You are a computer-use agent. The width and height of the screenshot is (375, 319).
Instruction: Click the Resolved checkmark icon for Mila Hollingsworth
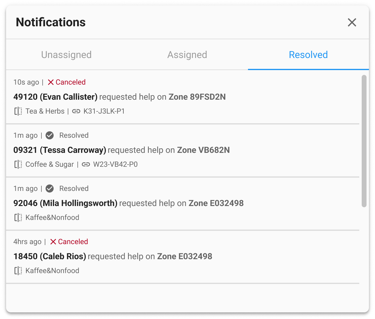pyautogui.click(x=50, y=188)
